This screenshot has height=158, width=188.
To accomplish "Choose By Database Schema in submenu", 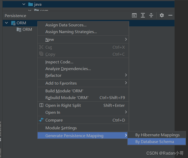I will pos(157,142).
